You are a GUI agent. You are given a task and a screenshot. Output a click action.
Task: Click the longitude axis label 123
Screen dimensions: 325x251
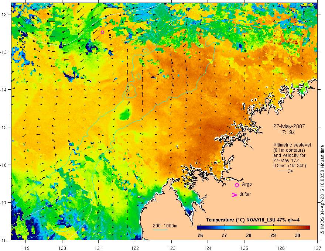click(171, 248)
